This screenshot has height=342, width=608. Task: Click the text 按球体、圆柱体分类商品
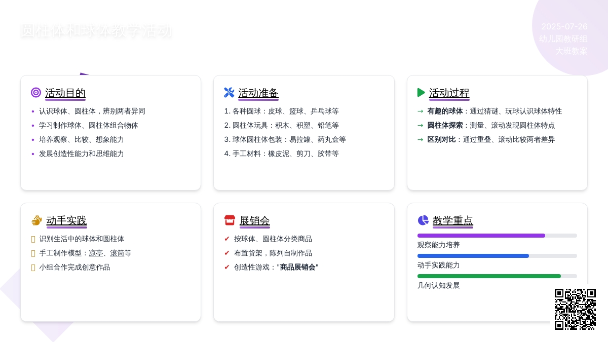click(273, 239)
